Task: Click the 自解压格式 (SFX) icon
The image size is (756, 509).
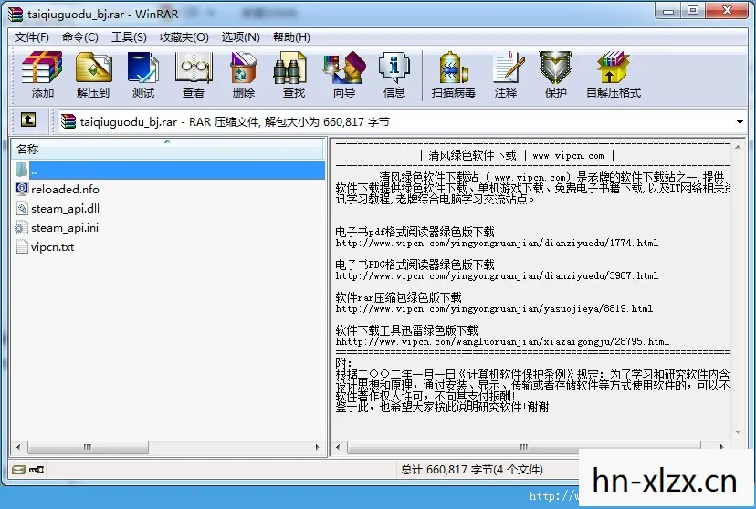Action: pos(614,75)
